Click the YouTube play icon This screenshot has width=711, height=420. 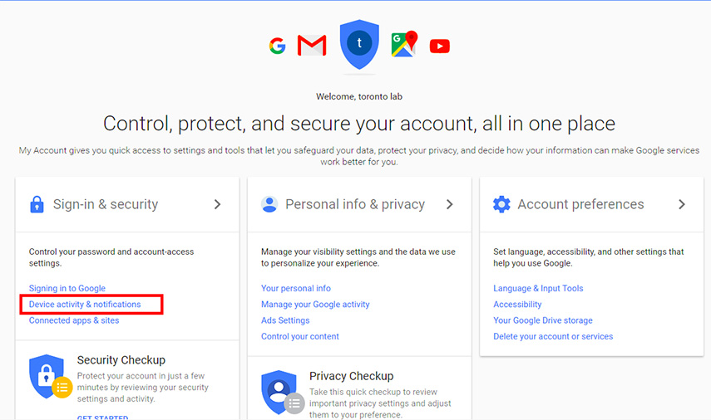(439, 46)
